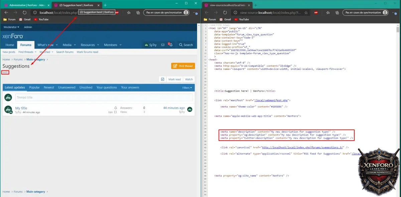The width and height of the screenshot is (401, 197).
Task: Click into the Thread title input field
Action: [x=104, y=97]
